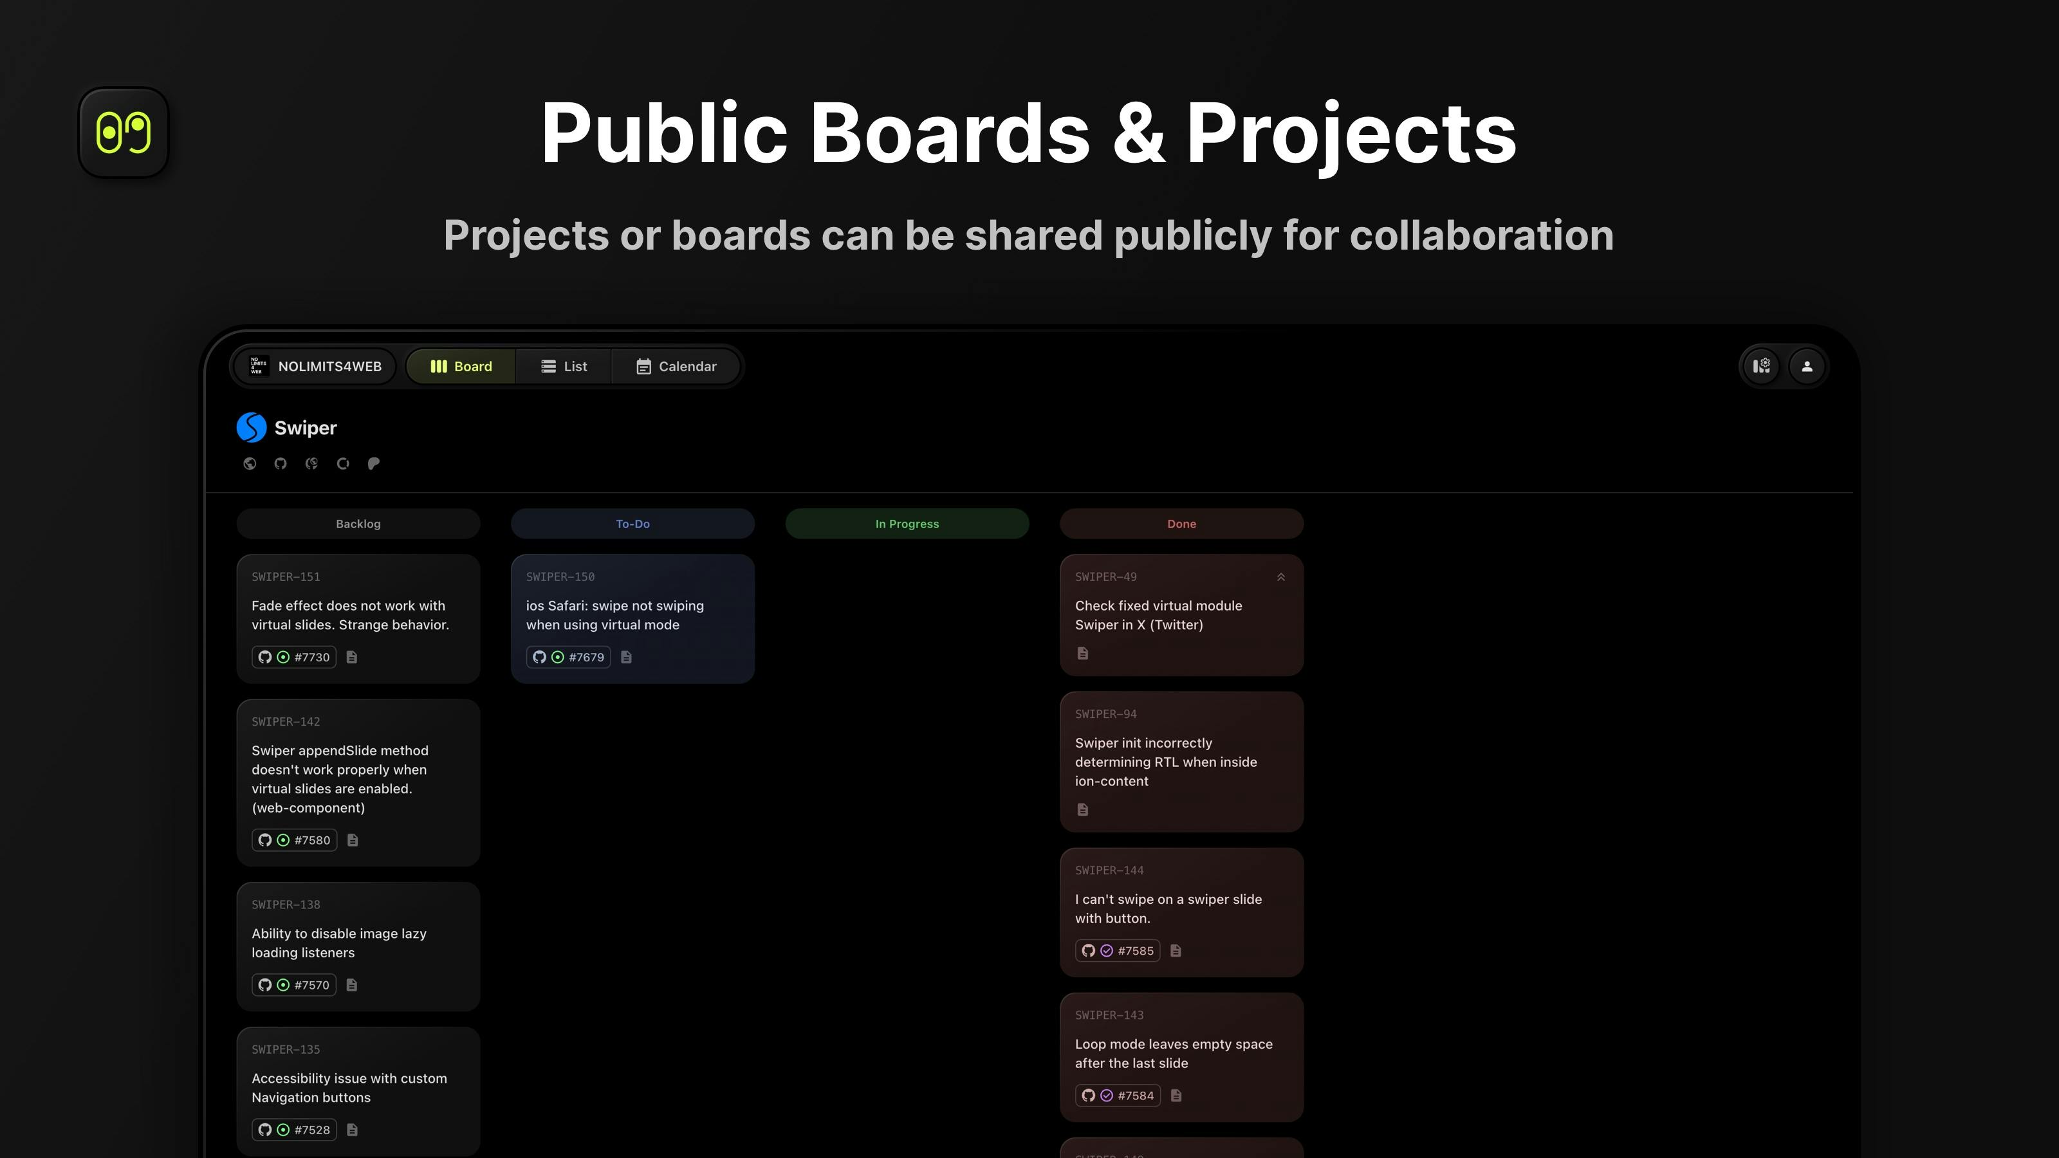Viewport: 2059px width, 1158px height.
Task: Click the ring-shaped icon under Swiper
Action: coord(343,463)
